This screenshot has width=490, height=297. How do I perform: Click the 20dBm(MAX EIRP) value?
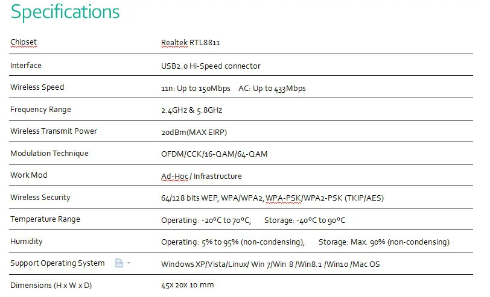194,132
